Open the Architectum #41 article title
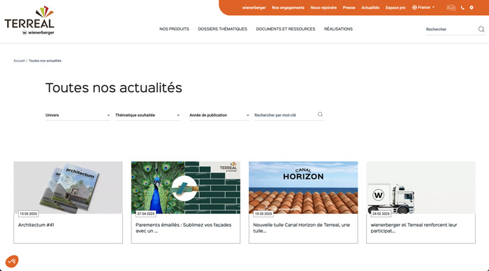 coord(36,225)
